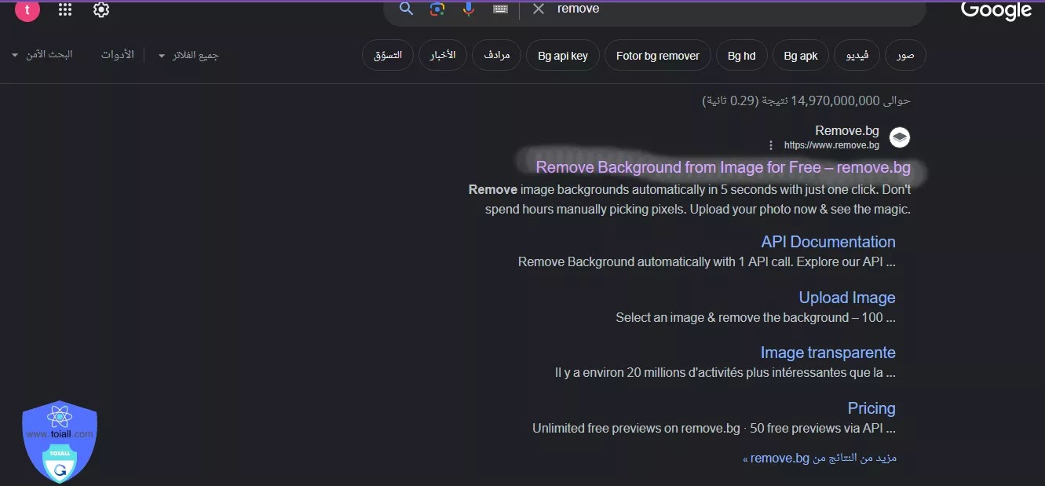Click snippet 'Remove Background automatically with 1 API call'
The width and height of the screenshot is (1045, 486).
707,262
